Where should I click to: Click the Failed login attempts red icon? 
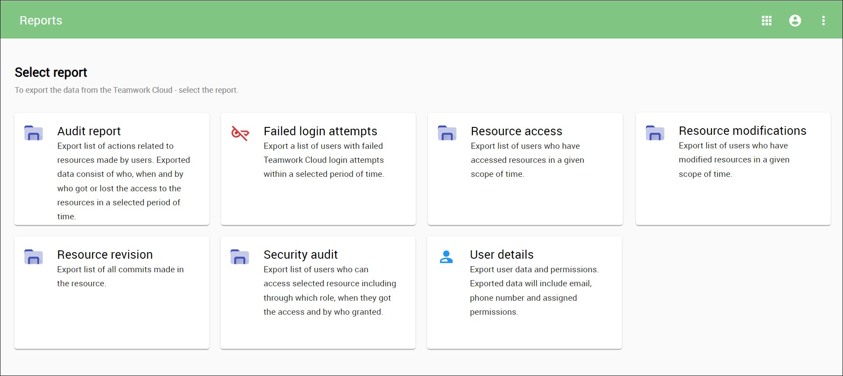click(240, 133)
